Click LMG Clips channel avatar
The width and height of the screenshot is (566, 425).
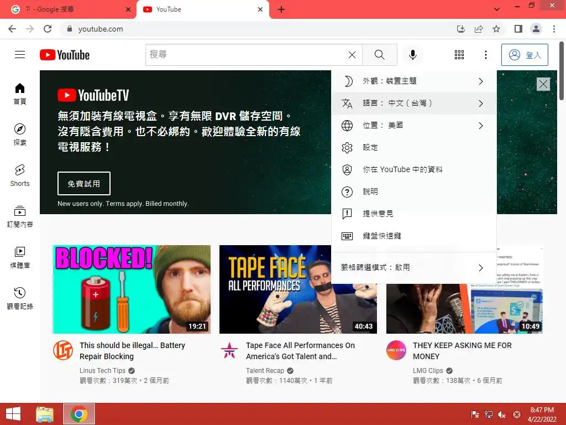396,350
